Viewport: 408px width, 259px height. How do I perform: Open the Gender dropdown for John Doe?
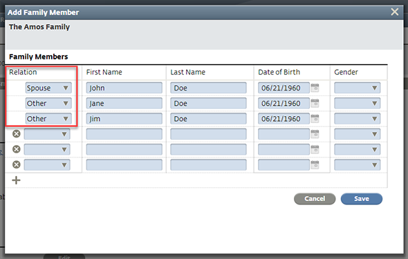click(x=358, y=88)
